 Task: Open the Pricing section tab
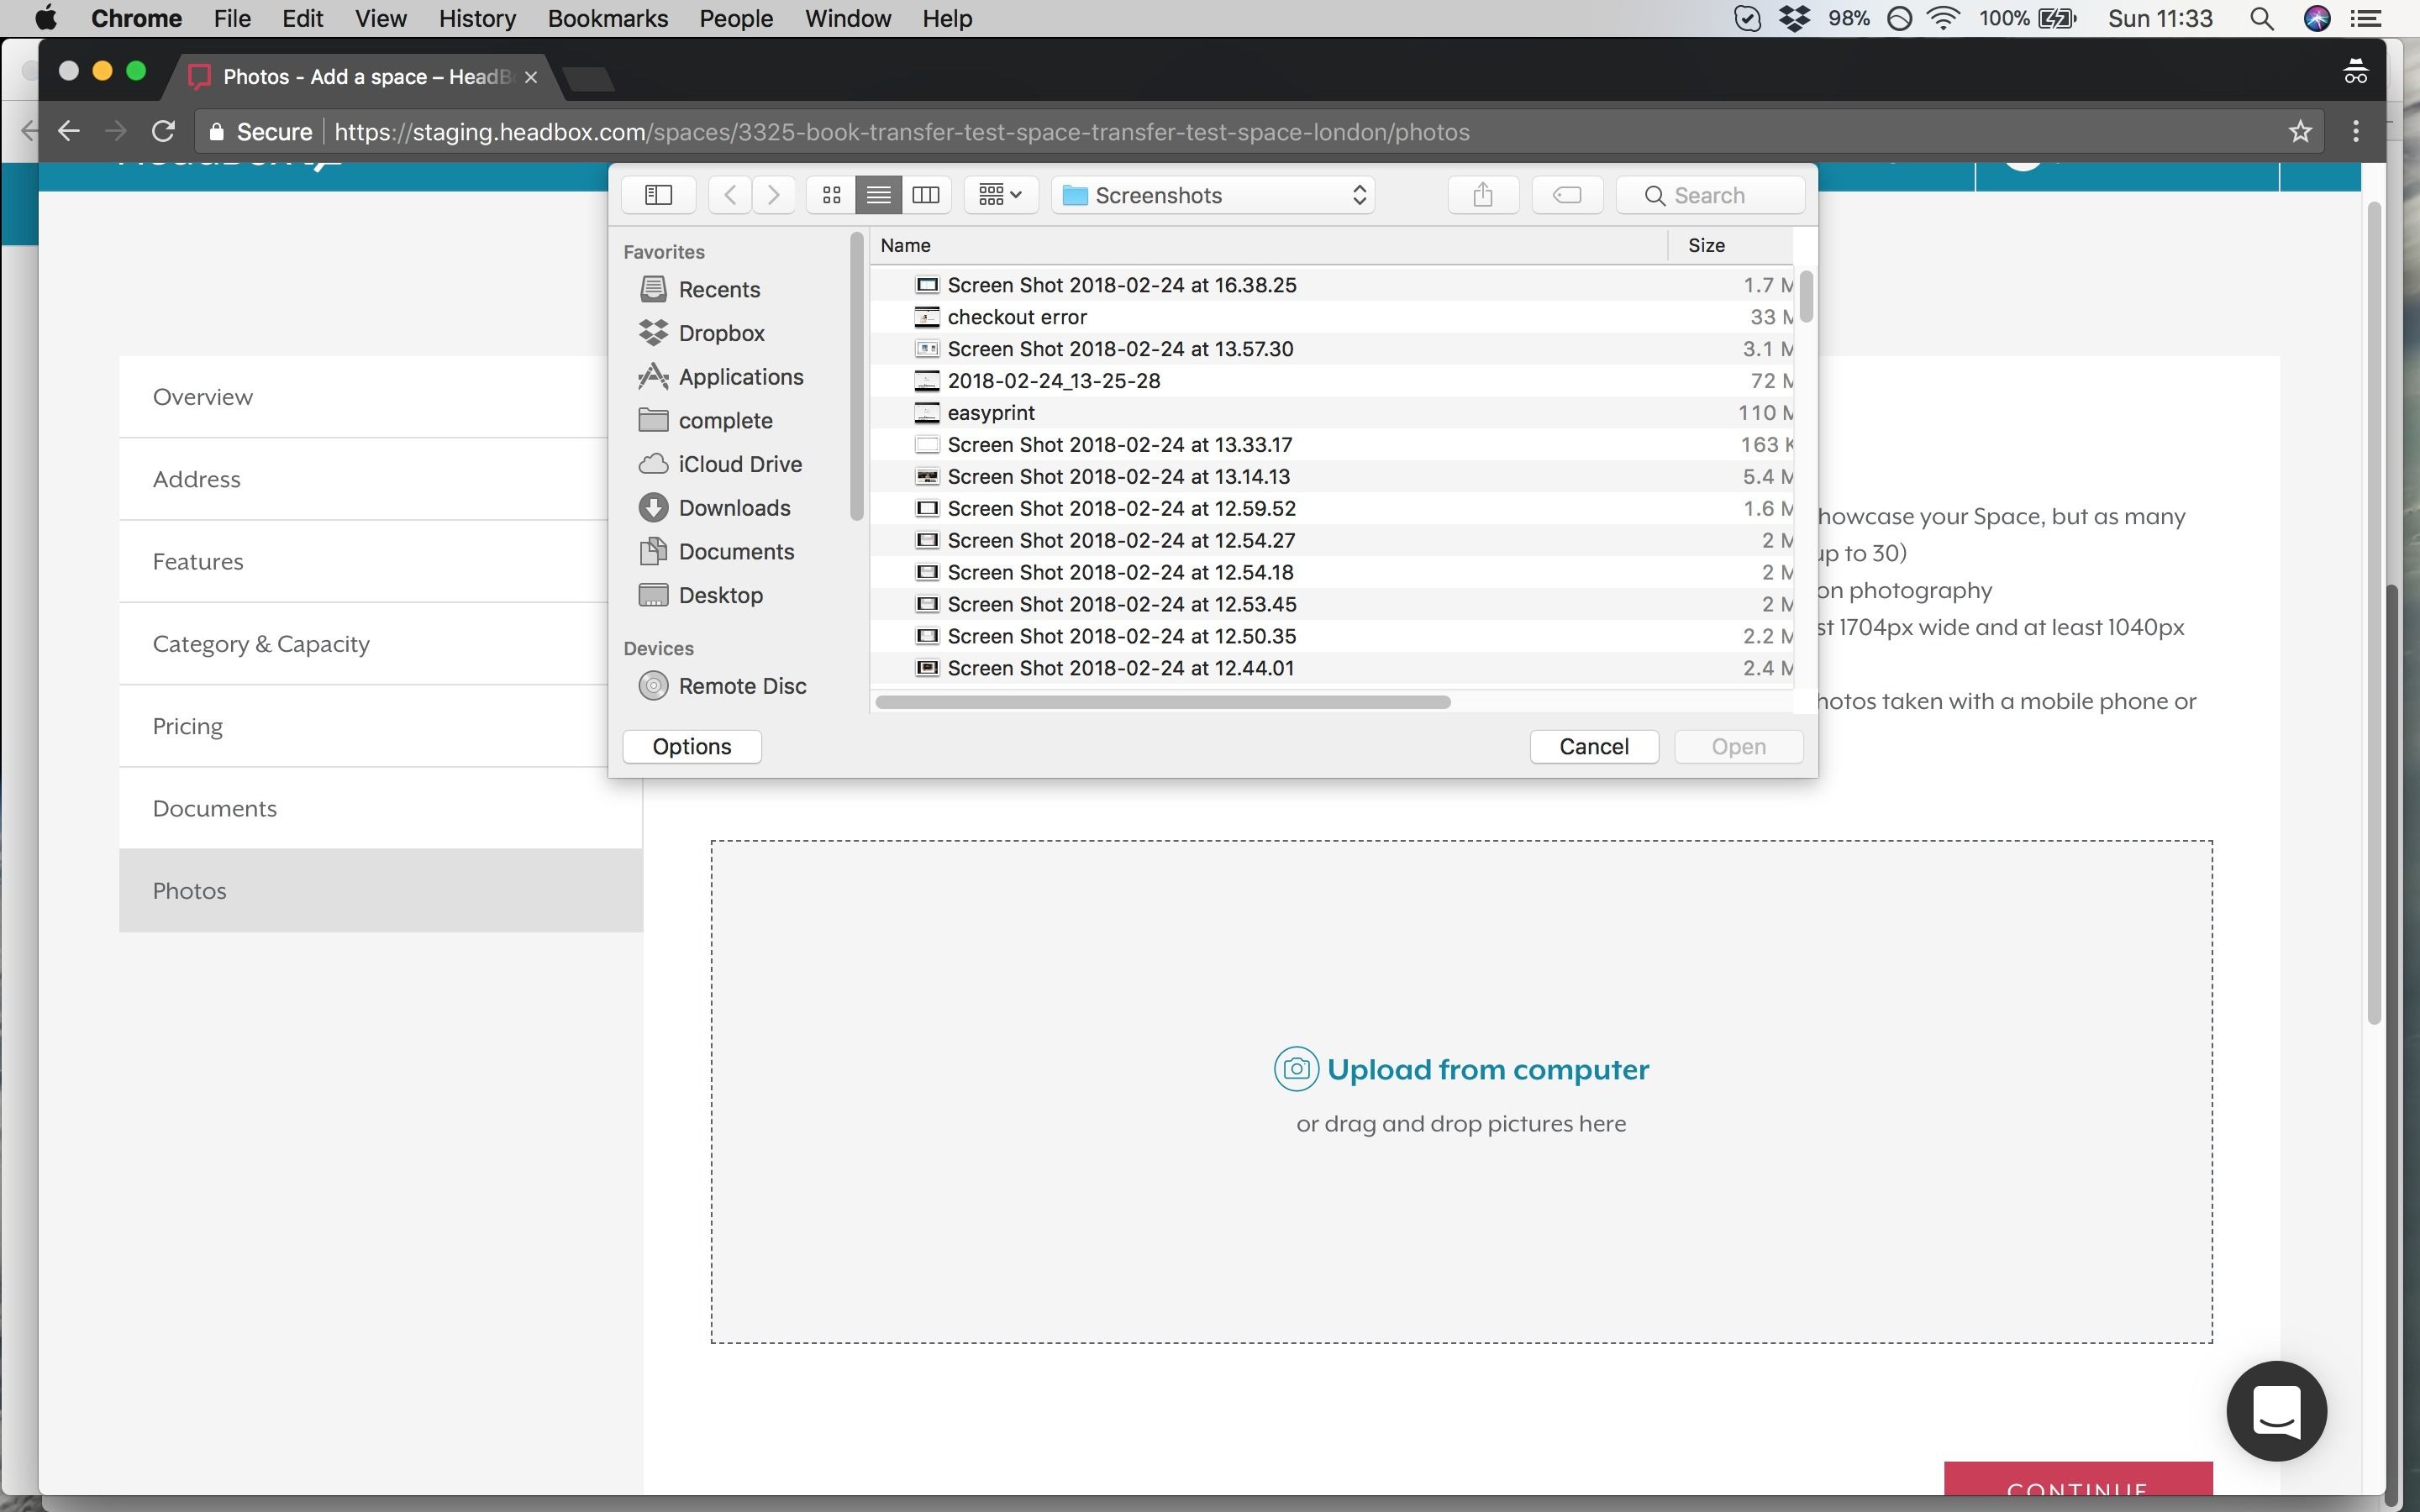(x=187, y=726)
